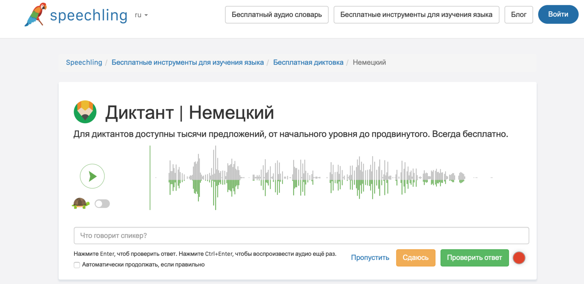This screenshot has height=284, width=584.
Task: Click the red record circle button
Action: tap(519, 258)
